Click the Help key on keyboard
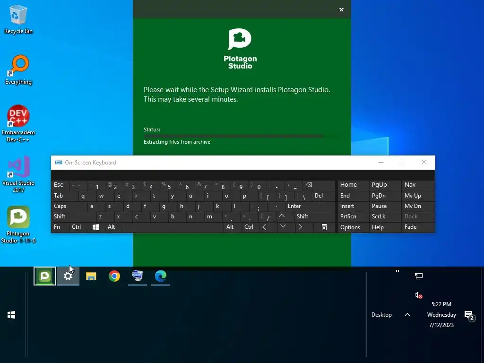 pos(385,227)
